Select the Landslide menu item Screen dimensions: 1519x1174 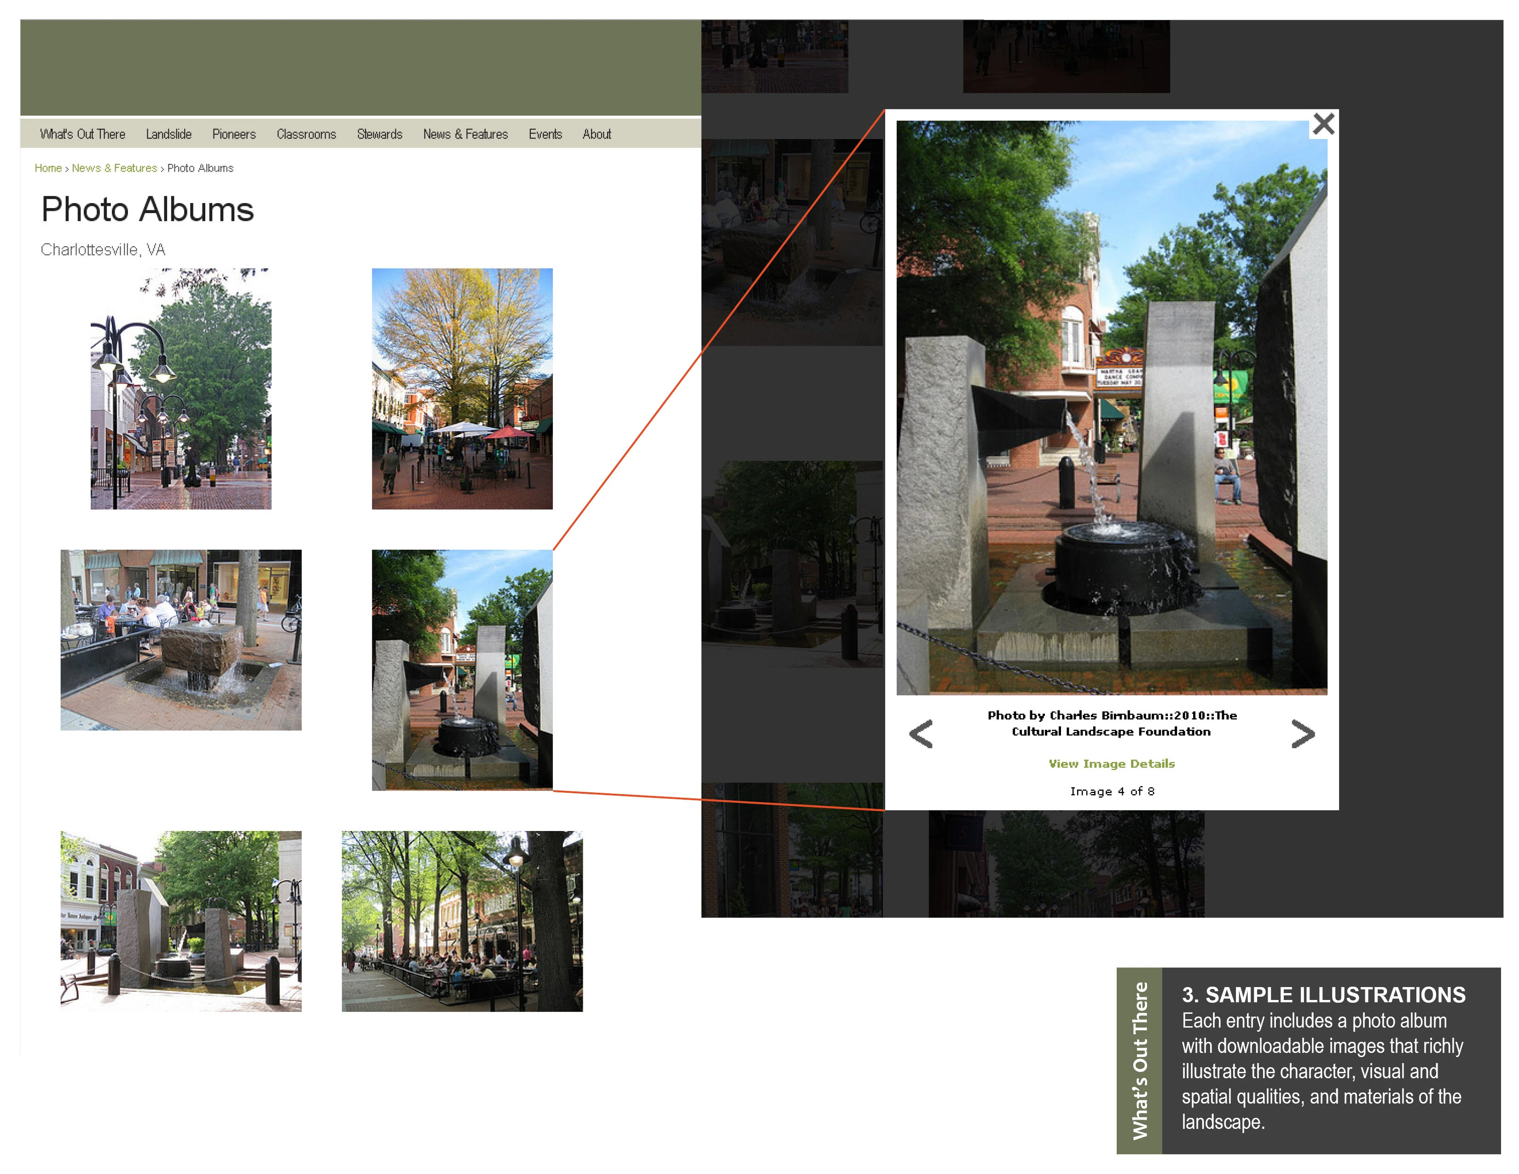[x=169, y=134]
